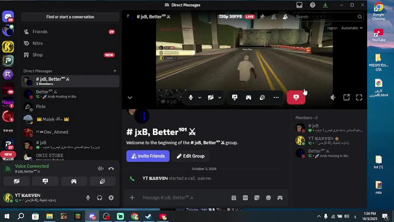Select member # jxB in members list
The image size is (394, 222).
[x=329, y=128]
